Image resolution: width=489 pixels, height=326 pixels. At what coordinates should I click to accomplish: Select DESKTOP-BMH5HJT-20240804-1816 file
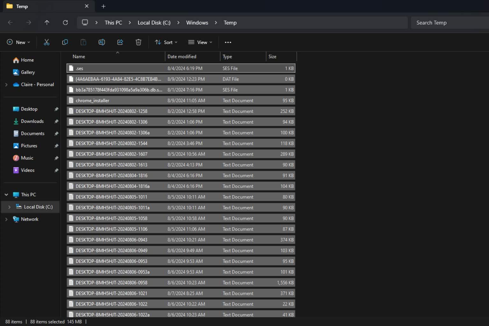tap(181, 175)
